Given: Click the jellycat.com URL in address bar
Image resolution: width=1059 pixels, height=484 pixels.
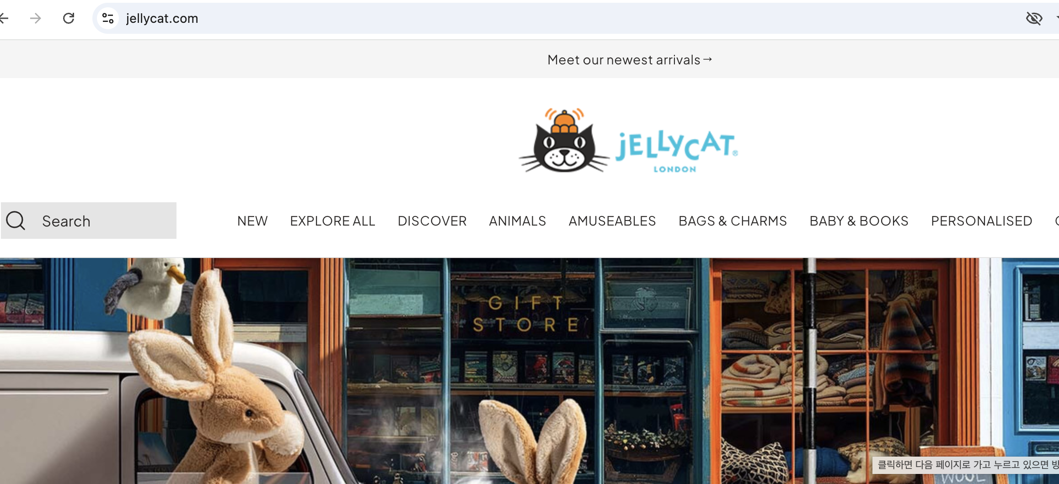Looking at the screenshot, I should 162,18.
